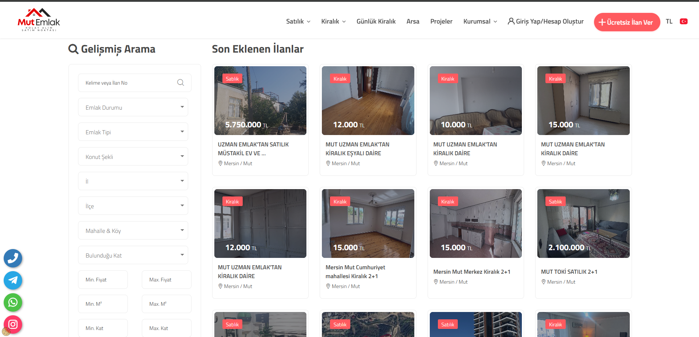Image resolution: width=699 pixels, height=337 pixels.
Task: Open the Satılık navigation menu
Action: (x=298, y=21)
